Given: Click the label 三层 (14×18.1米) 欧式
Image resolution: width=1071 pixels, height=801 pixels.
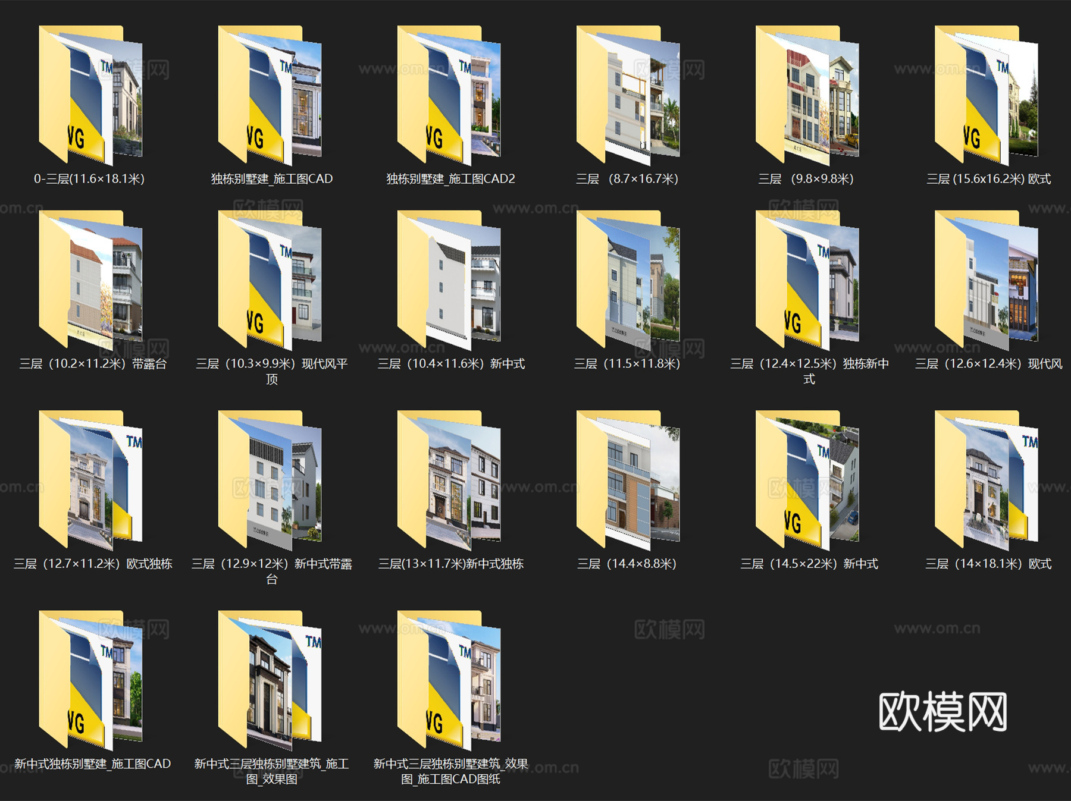Looking at the screenshot, I should pos(989,564).
